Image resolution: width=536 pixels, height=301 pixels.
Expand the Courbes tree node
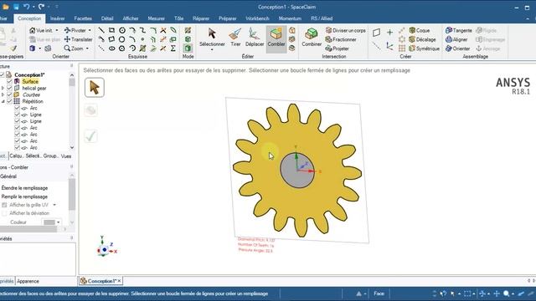[x=3, y=94]
